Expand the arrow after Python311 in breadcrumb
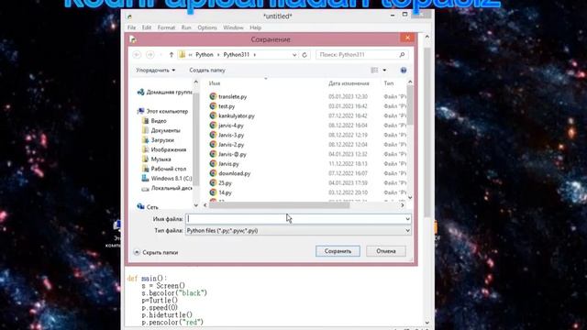The height and width of the screenshot is (330, 587). point(255,55)
